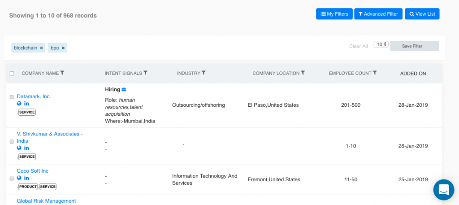Click the Outsourcing/offshoring industry cell
Screen dimensions: 459x205
(199, 105)
